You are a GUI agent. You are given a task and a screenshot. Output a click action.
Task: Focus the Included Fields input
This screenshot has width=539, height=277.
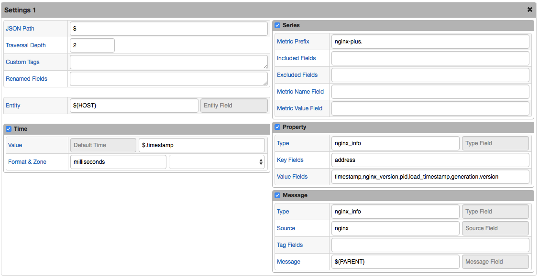[430, 58]
